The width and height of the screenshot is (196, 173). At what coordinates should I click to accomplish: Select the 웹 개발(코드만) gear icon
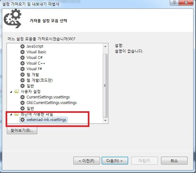click(x=23, y=80)
